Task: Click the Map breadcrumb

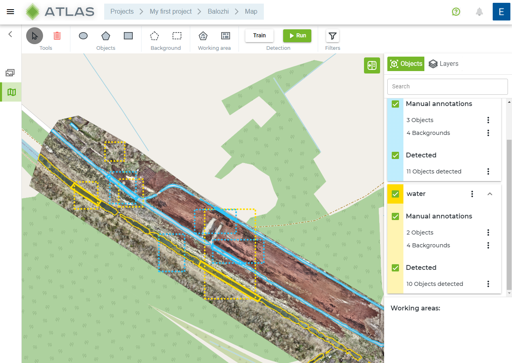Action: 251,12
